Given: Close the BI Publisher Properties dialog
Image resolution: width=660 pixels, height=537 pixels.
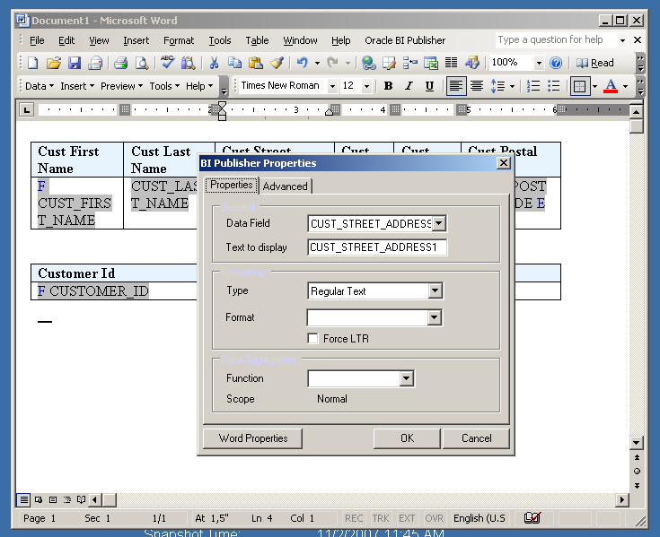Looking at the screenshot, I should coord(504,163).
